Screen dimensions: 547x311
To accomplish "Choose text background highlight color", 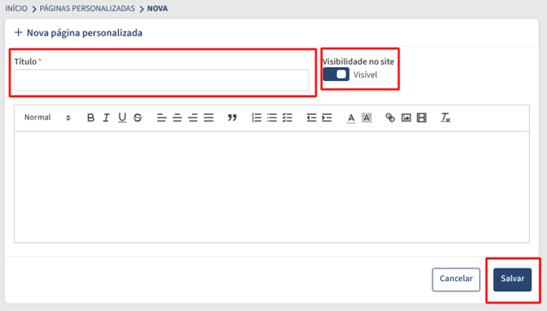I will point(367,118).
